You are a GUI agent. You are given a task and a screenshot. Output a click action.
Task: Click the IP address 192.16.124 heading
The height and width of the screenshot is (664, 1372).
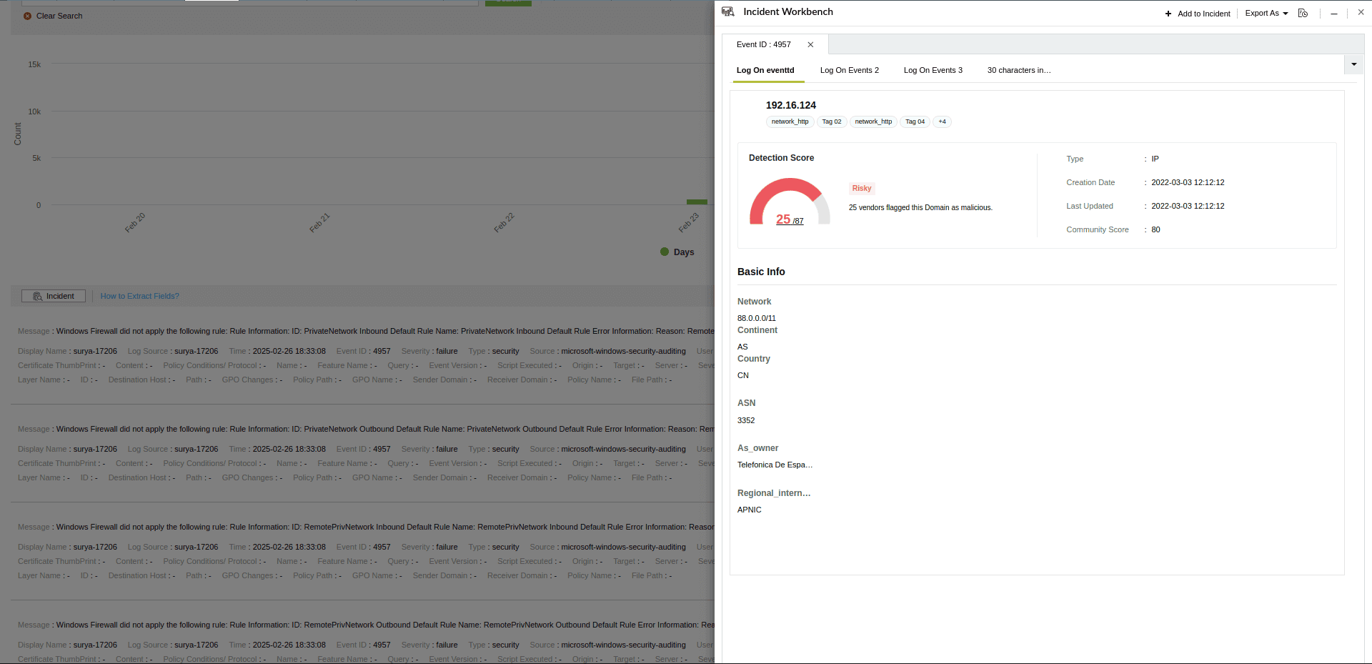click(x=791, y=105)
